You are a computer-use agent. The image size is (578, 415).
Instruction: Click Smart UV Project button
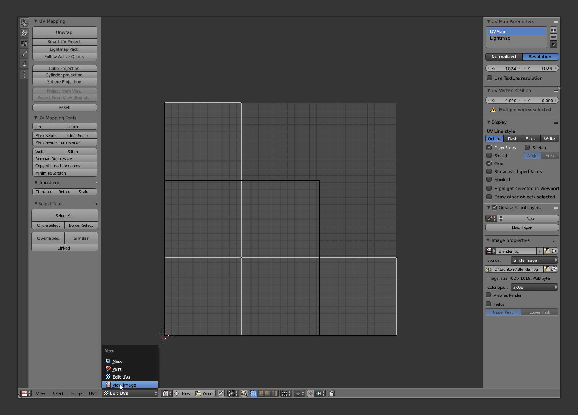coord(65,42)
